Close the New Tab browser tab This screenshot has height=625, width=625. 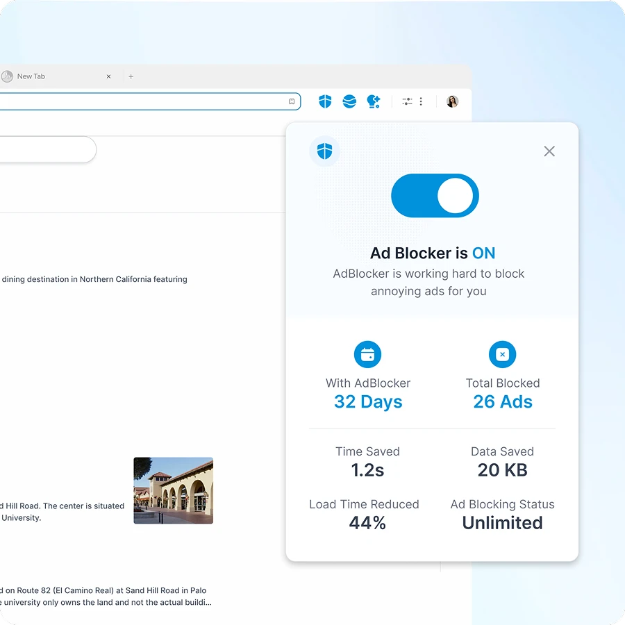click(108, 76)
